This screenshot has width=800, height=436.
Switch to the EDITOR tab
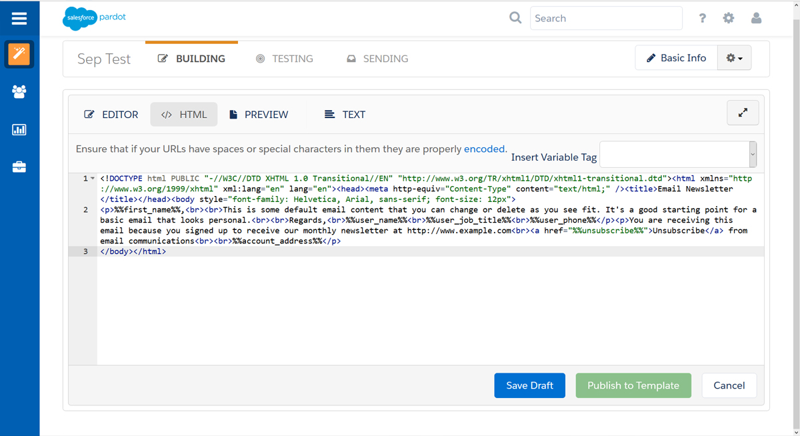point(111,115)
